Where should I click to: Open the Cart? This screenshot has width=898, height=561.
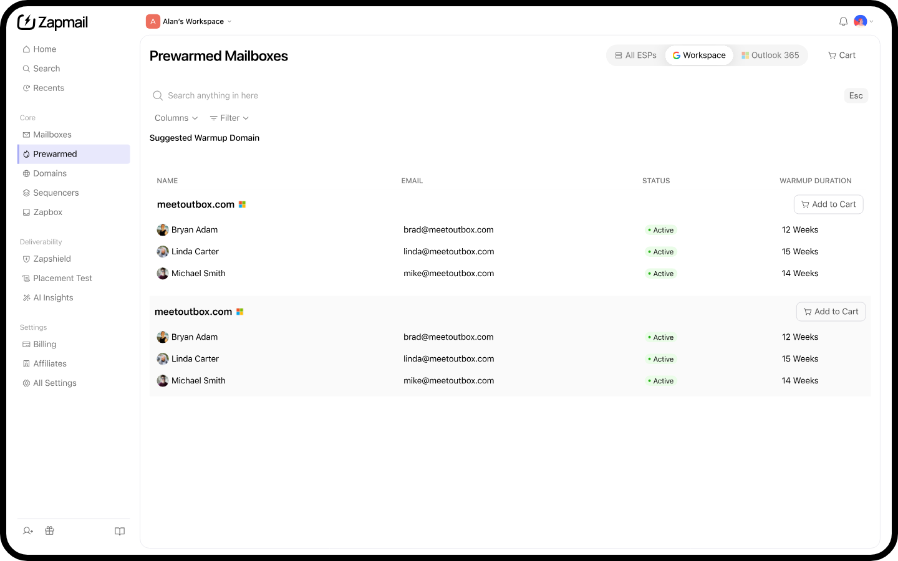842,55
